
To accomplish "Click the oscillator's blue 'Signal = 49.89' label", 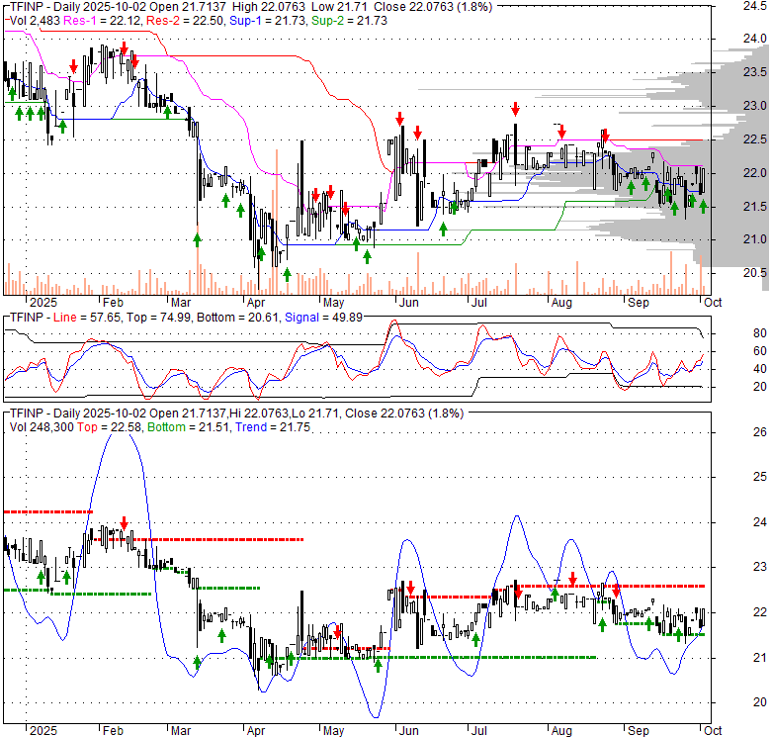I will [x=323, y=318].
